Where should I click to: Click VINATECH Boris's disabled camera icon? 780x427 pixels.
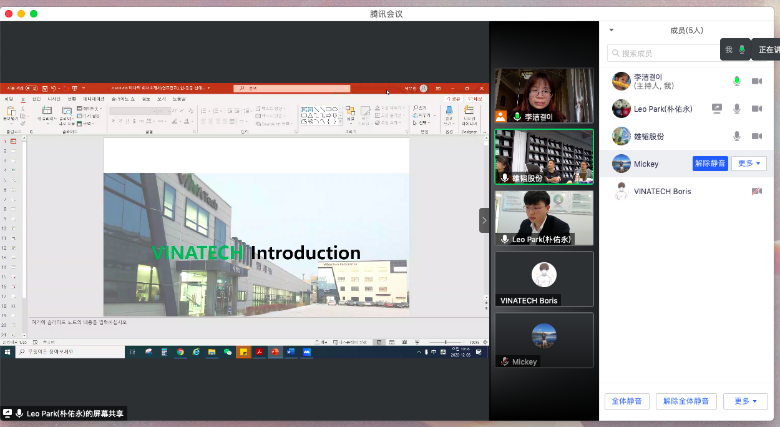pos(757,191)
